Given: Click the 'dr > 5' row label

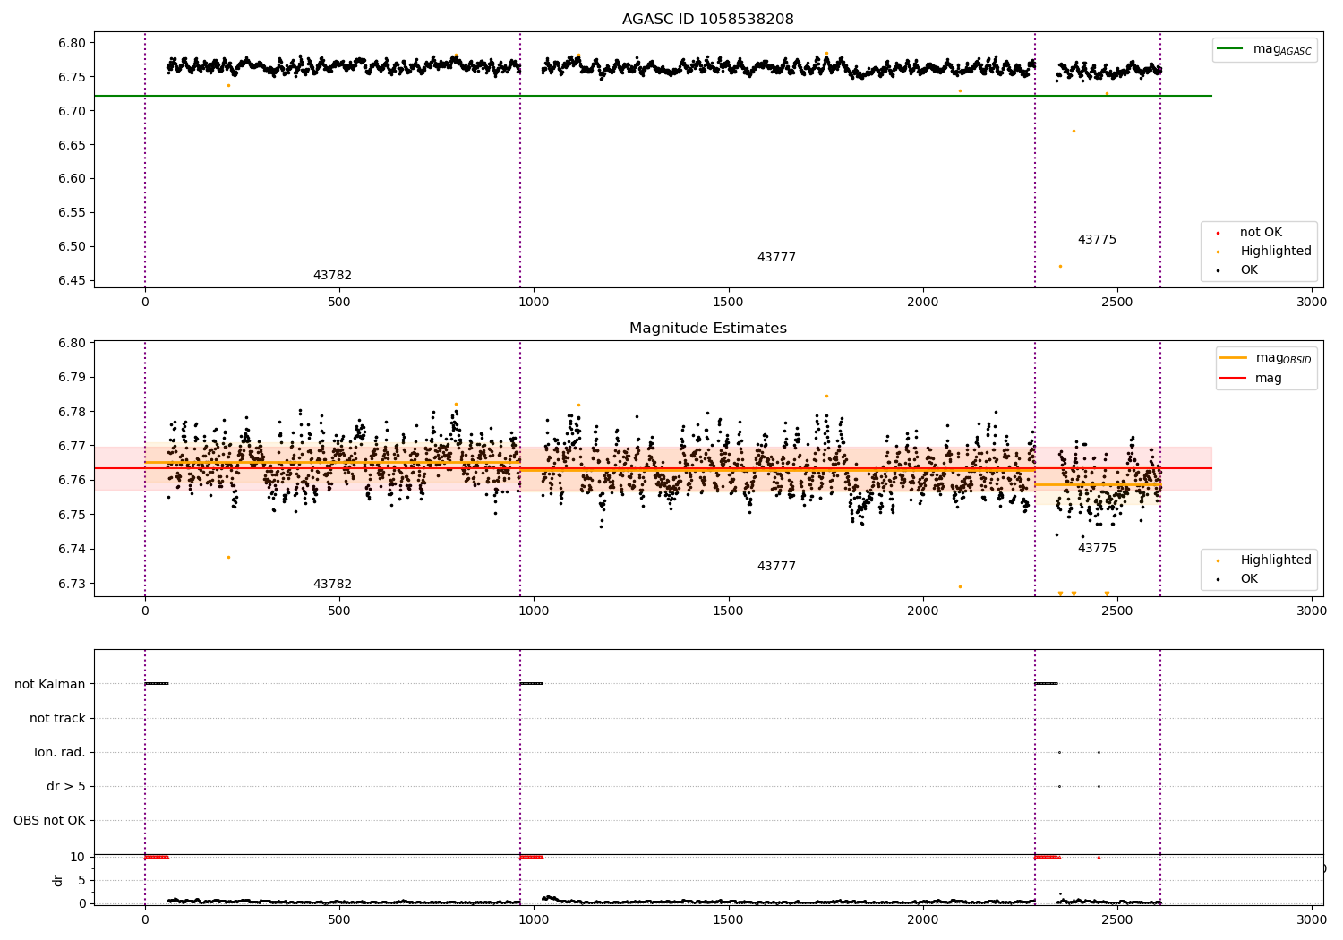Looking at the screenshot, I should 66,787.
